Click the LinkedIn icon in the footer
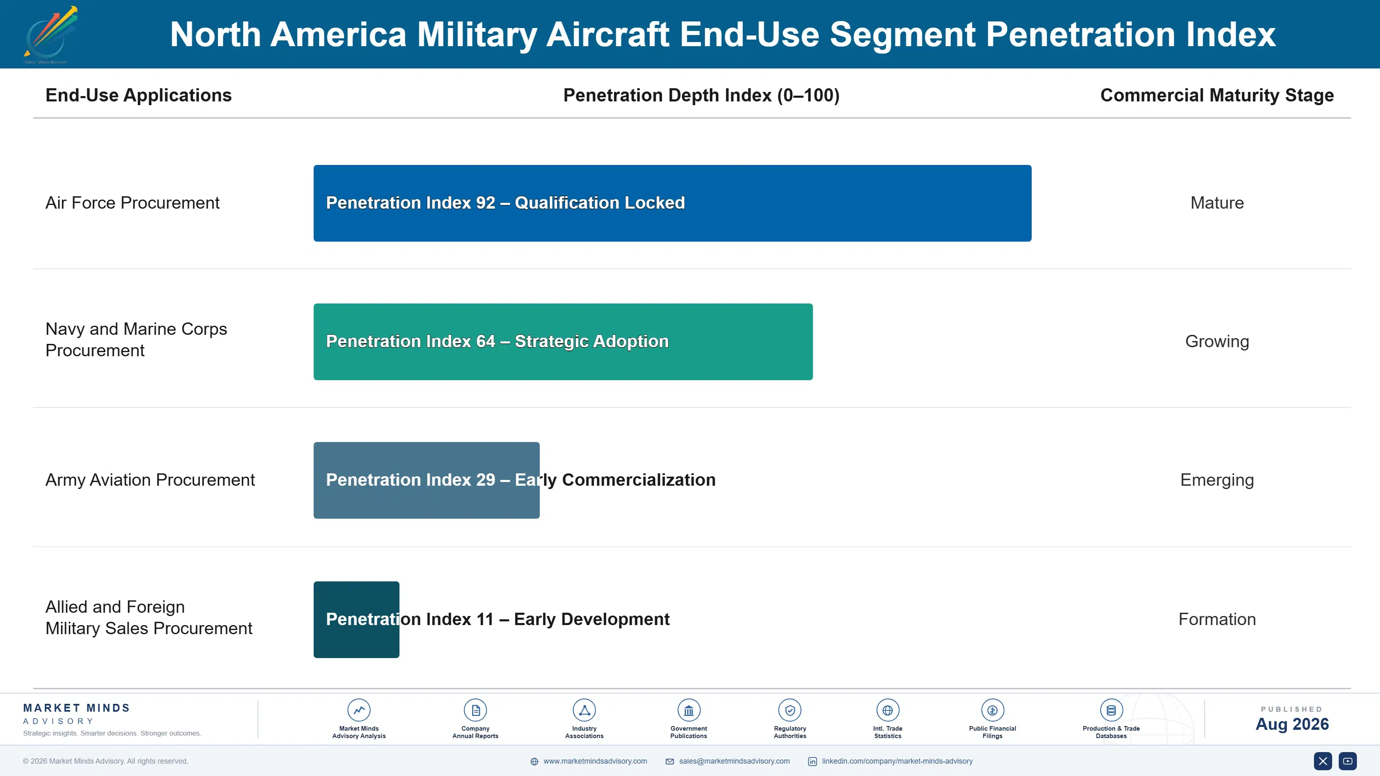This screenshot has width=1380, height=776. click(x=812, y=762)
